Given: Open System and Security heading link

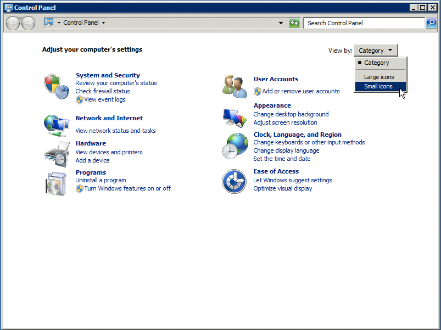Looking at the screenshot, I should pyautogui.click(x=108, y=75).
